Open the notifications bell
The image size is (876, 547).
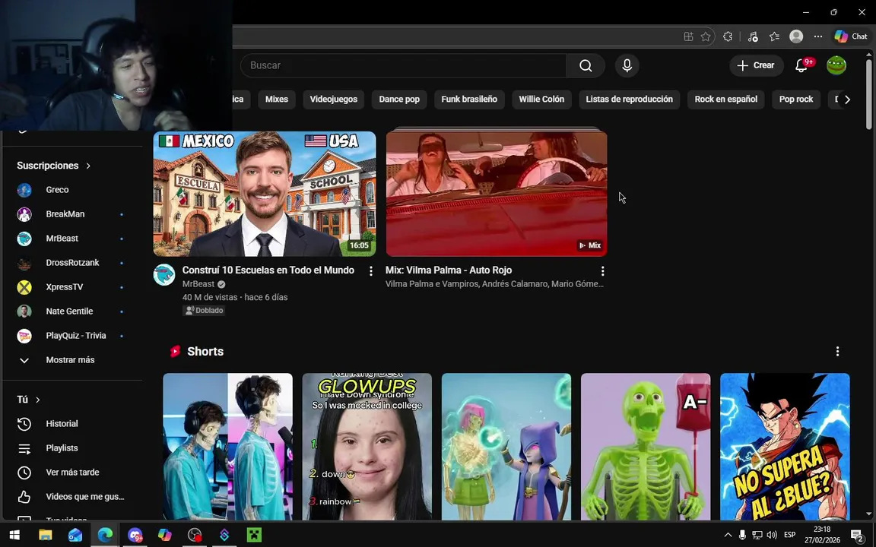[802, 65]
